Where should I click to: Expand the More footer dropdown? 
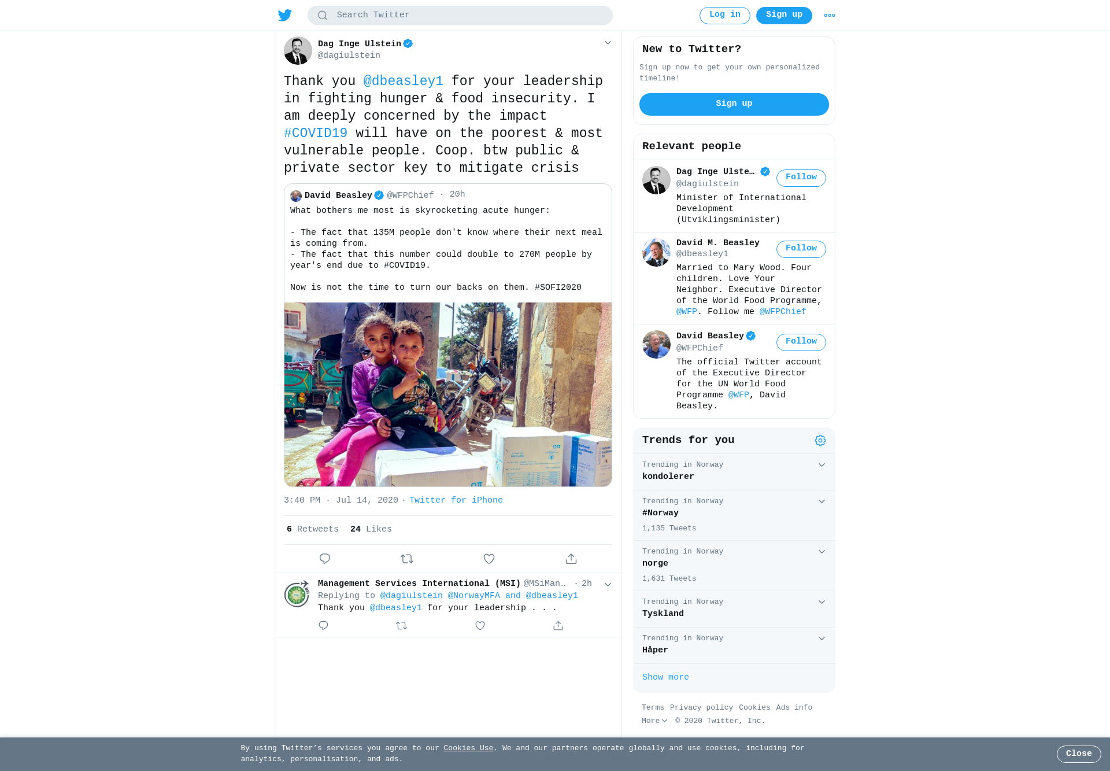click(x=654, y=721)
